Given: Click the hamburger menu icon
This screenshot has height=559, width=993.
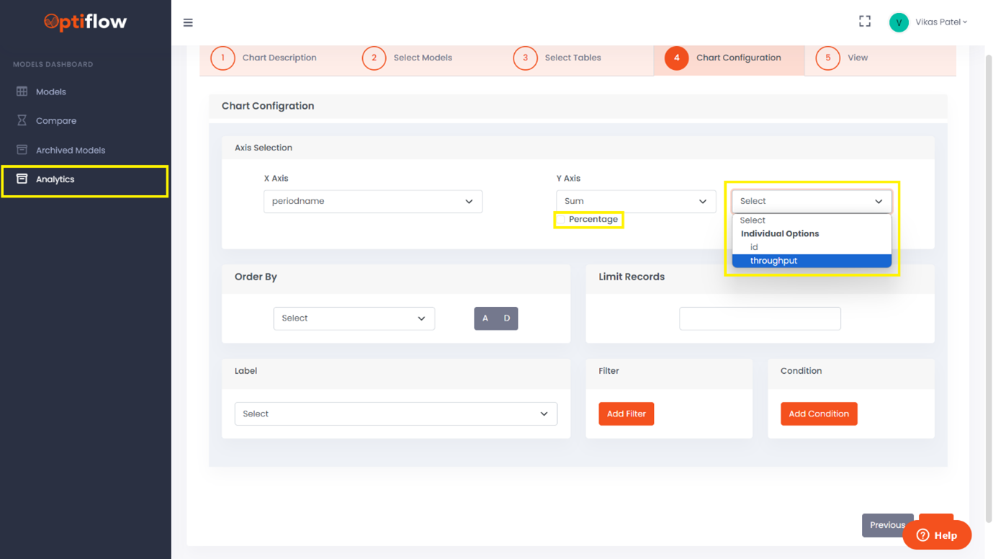Looking at the screenshot, I should (188, 23).
